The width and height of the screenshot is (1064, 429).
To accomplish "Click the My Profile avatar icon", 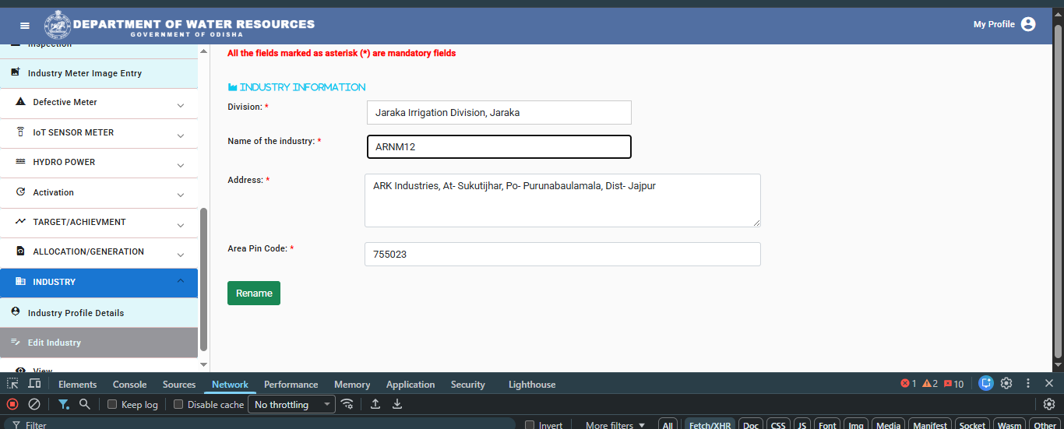I will 1028,24.
